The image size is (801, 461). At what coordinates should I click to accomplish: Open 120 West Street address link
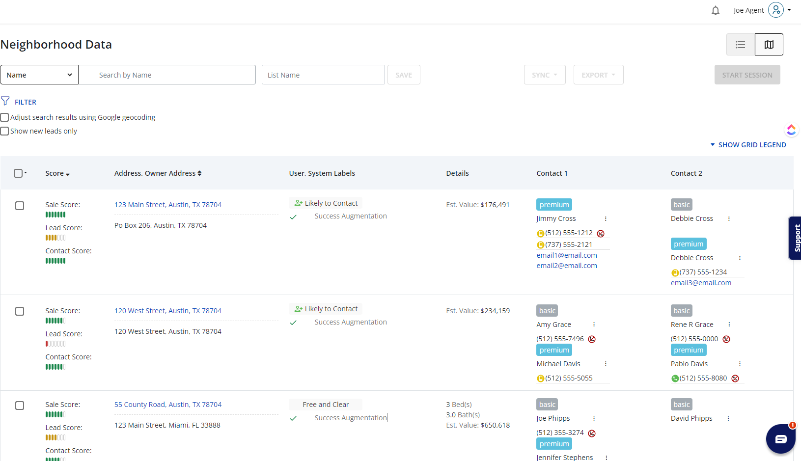coord(167,311)
